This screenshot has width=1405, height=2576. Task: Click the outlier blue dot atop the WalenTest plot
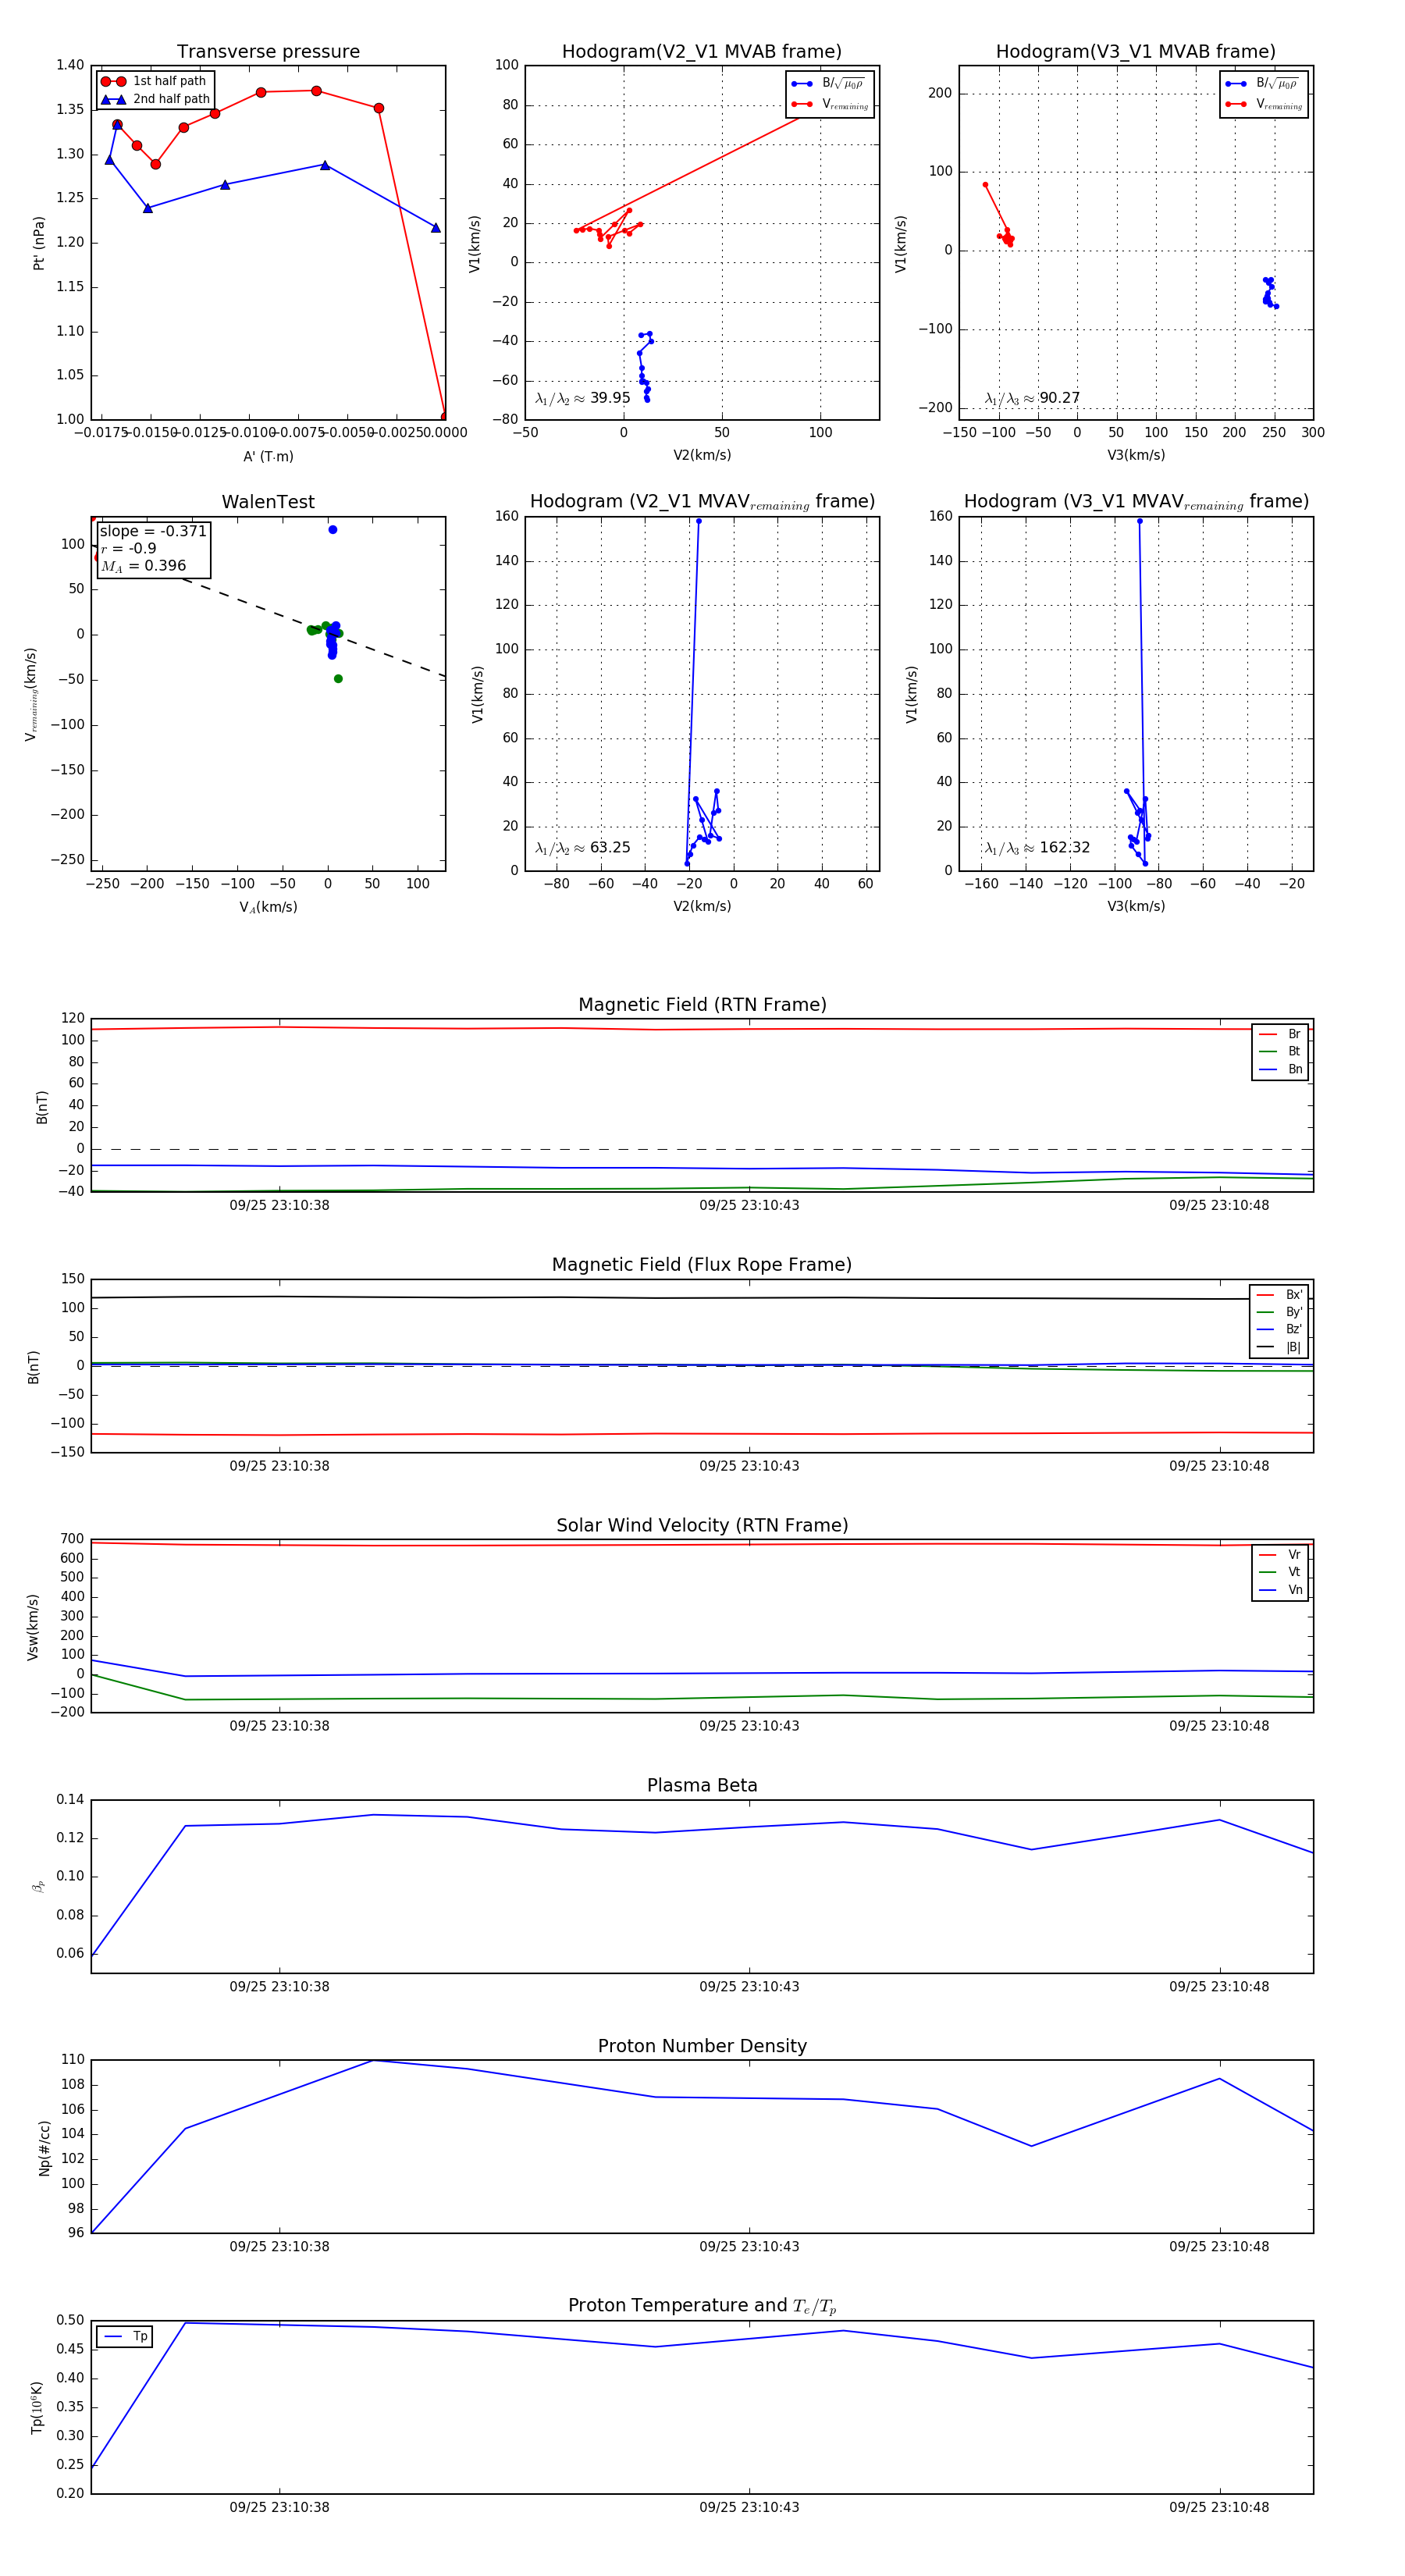(333, 529)
